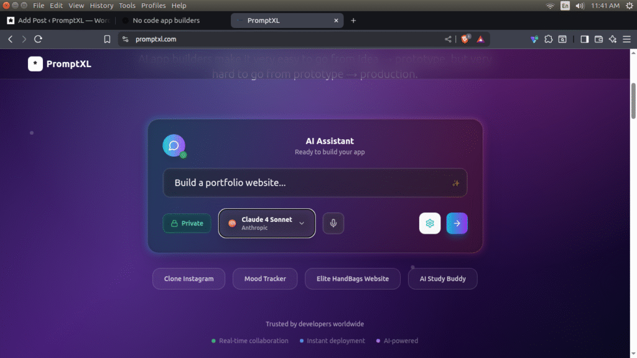This screenshot has width=637, height=358.
Task: Open the browser hamburger menu
Action: [x=628, y=39]
